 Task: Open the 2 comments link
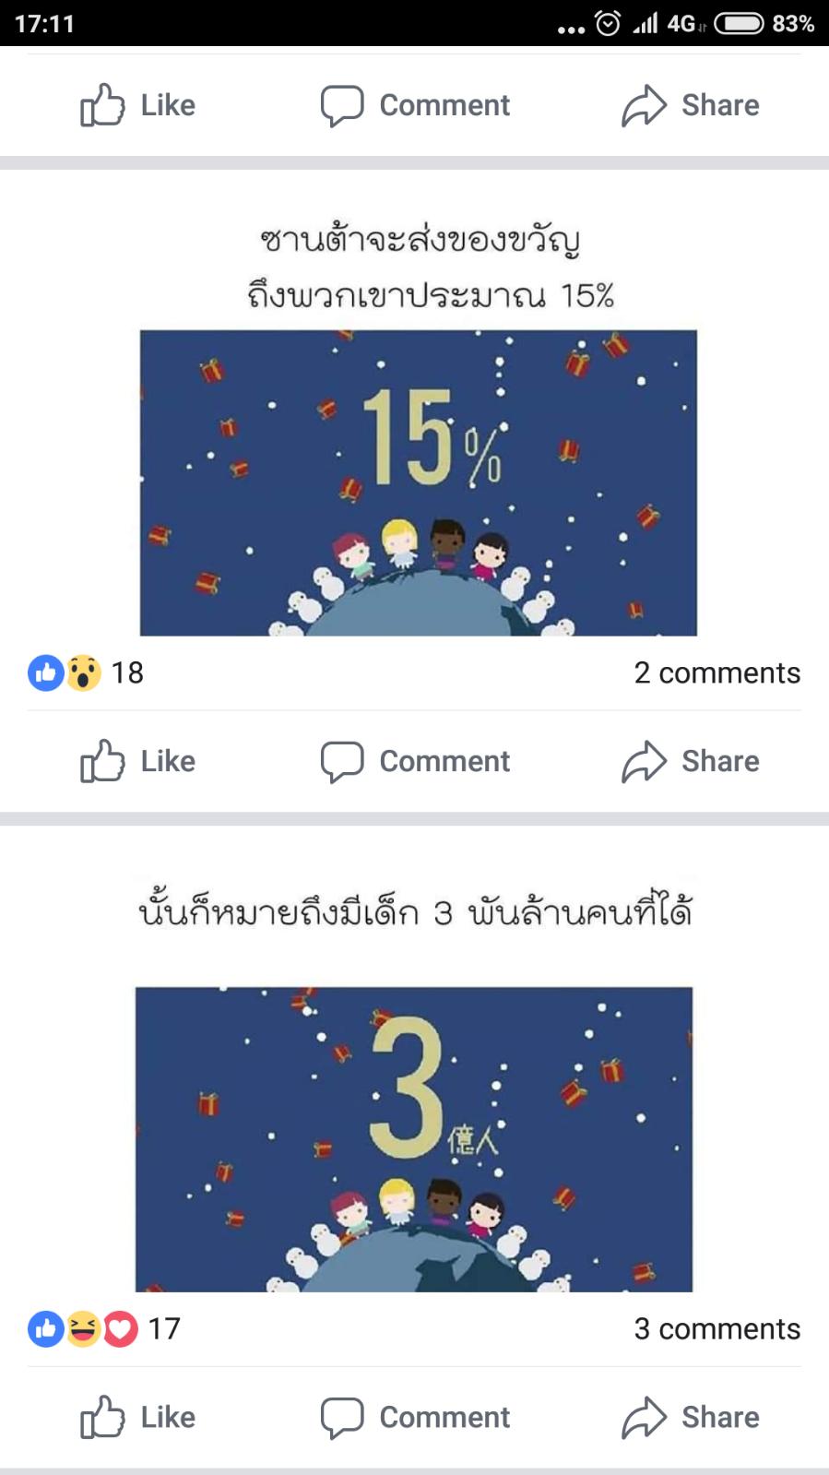[x=716, y=672]
